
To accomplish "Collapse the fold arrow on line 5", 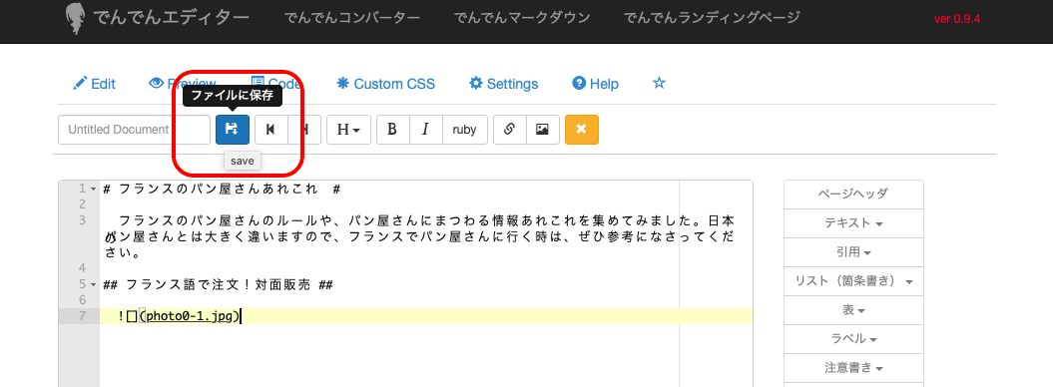I will point(94,284).
